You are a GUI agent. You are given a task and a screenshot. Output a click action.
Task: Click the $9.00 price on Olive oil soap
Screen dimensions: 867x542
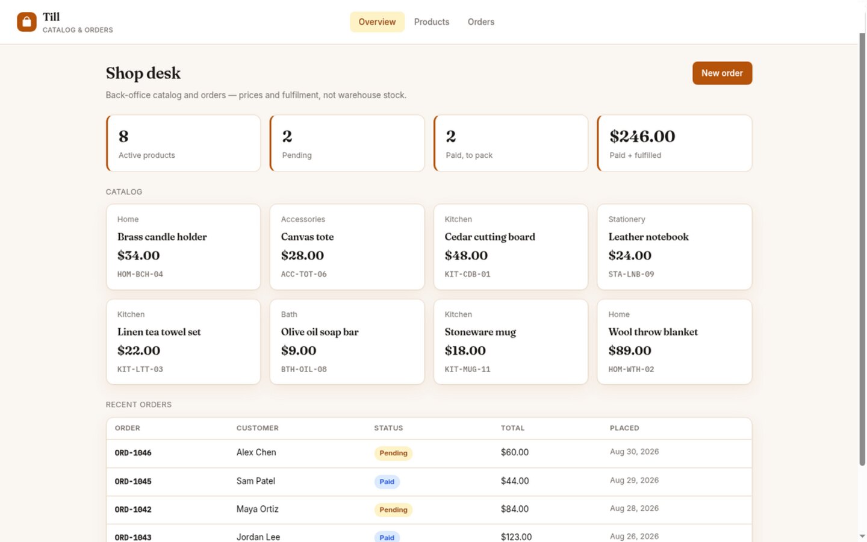[x=299, y=350]
